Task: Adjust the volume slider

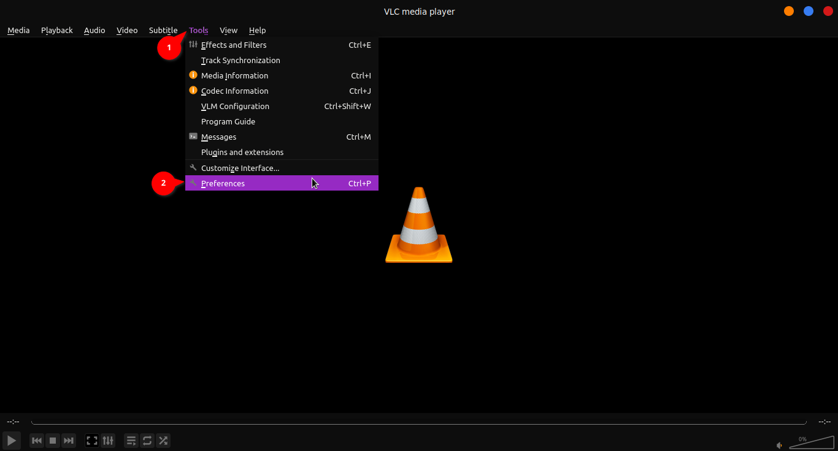Action: (x=811, y=443)
